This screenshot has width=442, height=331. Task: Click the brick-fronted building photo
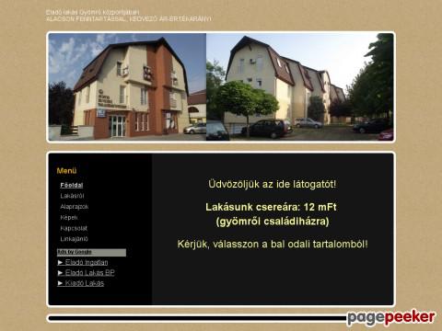click(x=127, y=86)
